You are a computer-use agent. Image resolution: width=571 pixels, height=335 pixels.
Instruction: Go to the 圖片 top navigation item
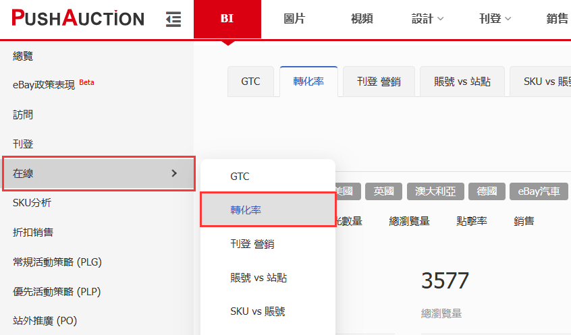[x=294, y=19]
